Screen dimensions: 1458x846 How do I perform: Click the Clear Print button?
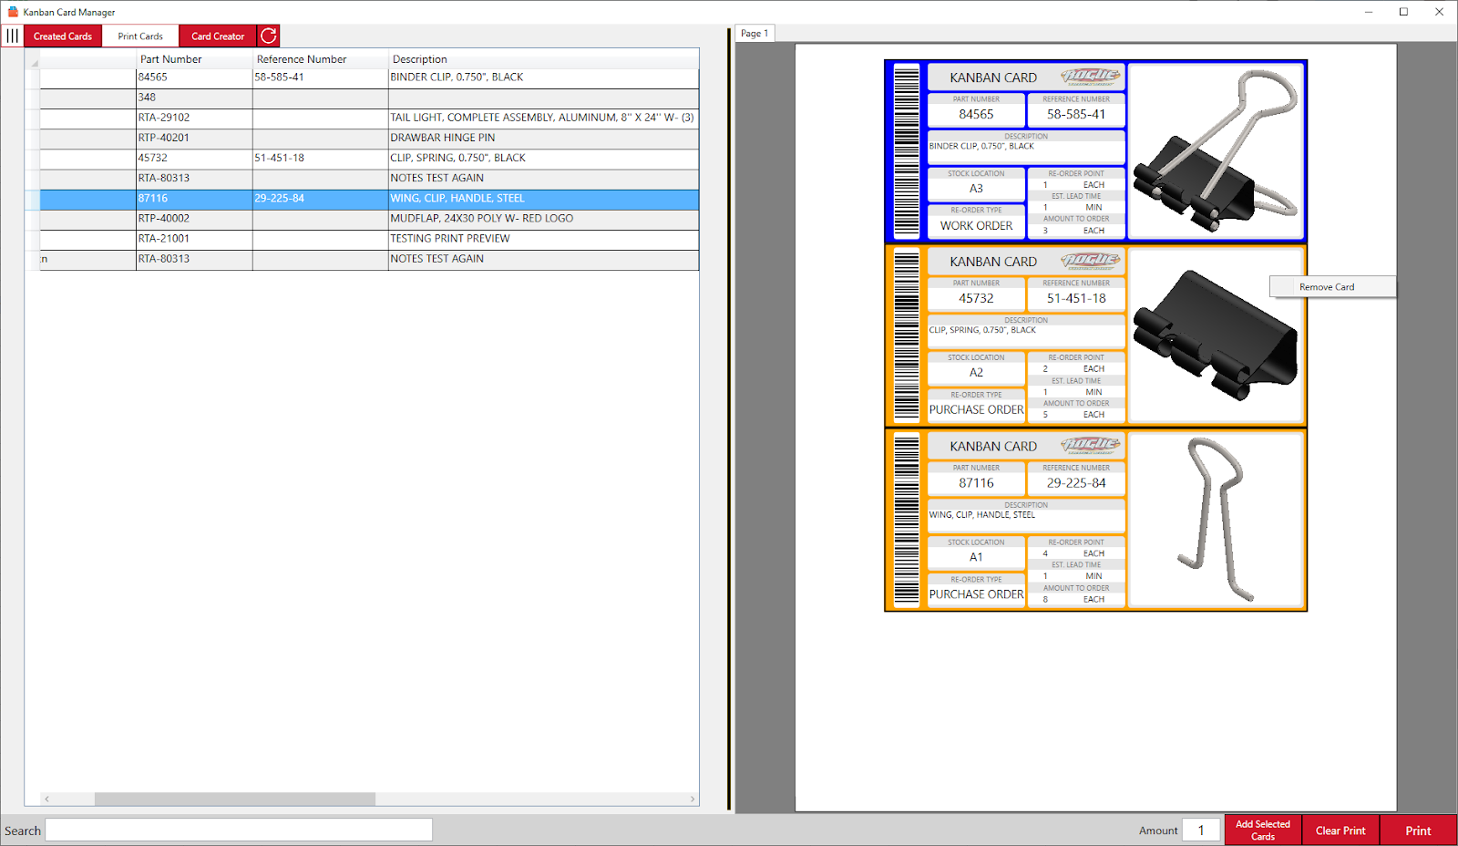(x=1340, y=831)
